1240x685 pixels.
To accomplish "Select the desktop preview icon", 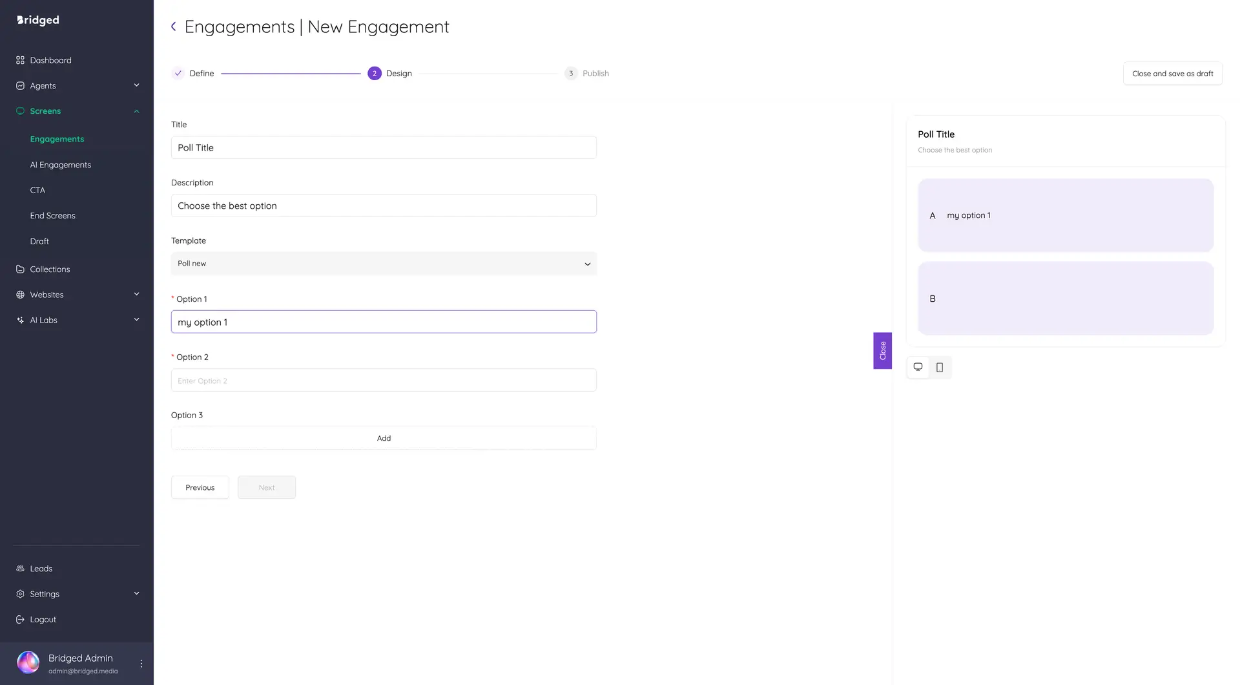I will pyautogui.click(x=918, y=366).
